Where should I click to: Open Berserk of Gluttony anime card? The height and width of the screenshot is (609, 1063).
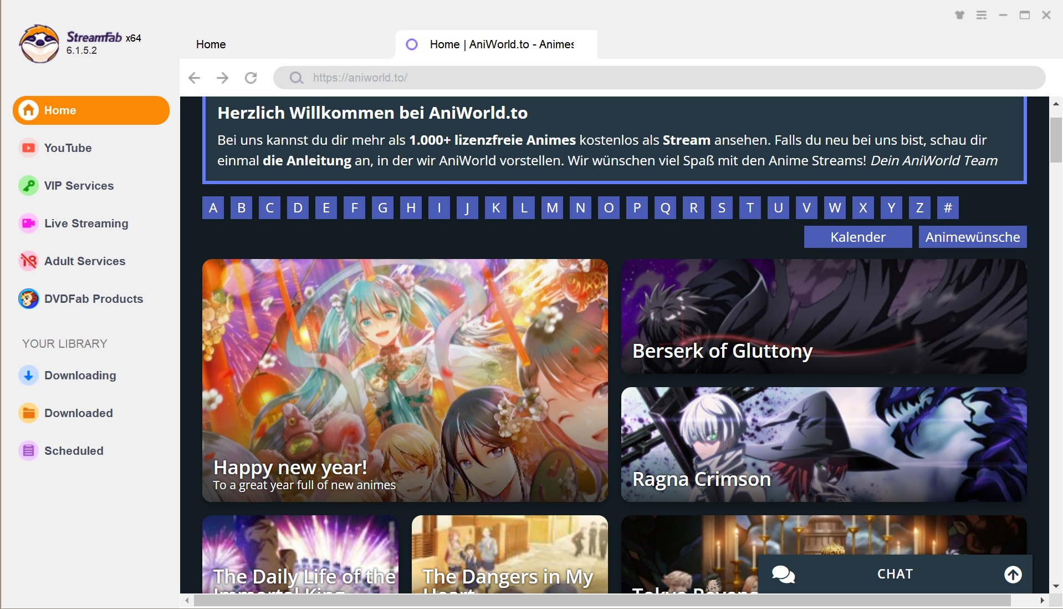coord(824,316)
